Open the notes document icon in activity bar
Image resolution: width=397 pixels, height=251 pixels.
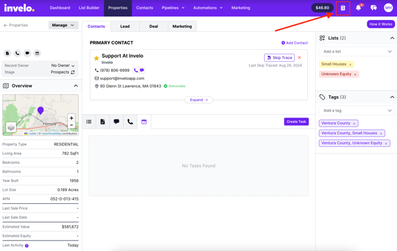click(x=102, y=122)
